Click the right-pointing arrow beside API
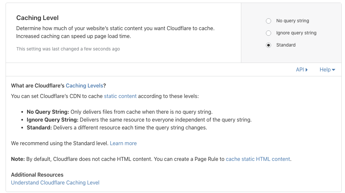The image size is (345, 193). pyautogui.click(x=307, y=70)
